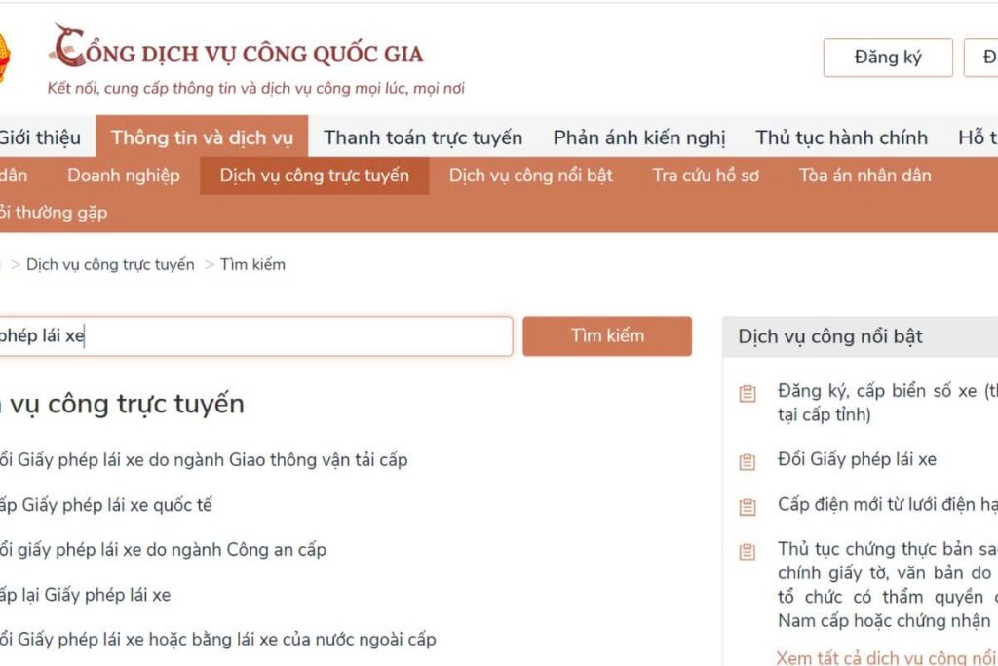998x666 pixels.
Task: Go to Phản ánh kiến nghị menu
Action: tap(639, 137)
